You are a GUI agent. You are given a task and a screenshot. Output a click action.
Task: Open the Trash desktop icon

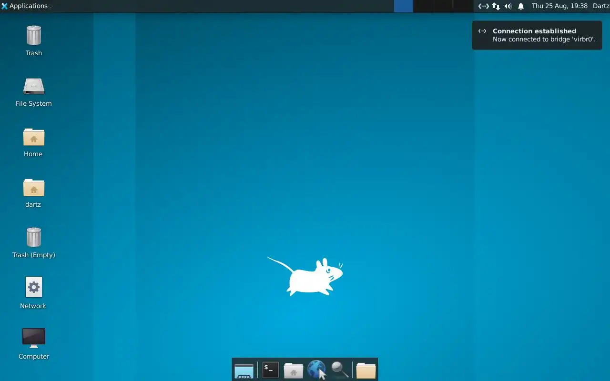tap(33, 36)
